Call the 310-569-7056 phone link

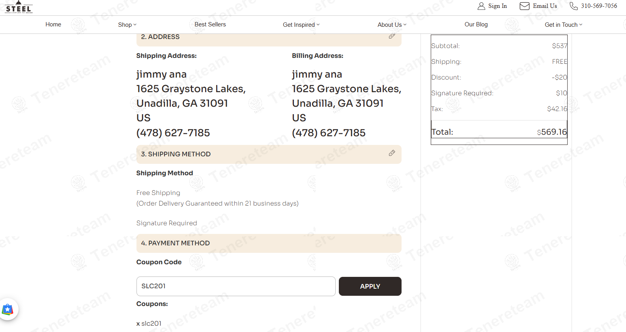click(x=599, y=6)
